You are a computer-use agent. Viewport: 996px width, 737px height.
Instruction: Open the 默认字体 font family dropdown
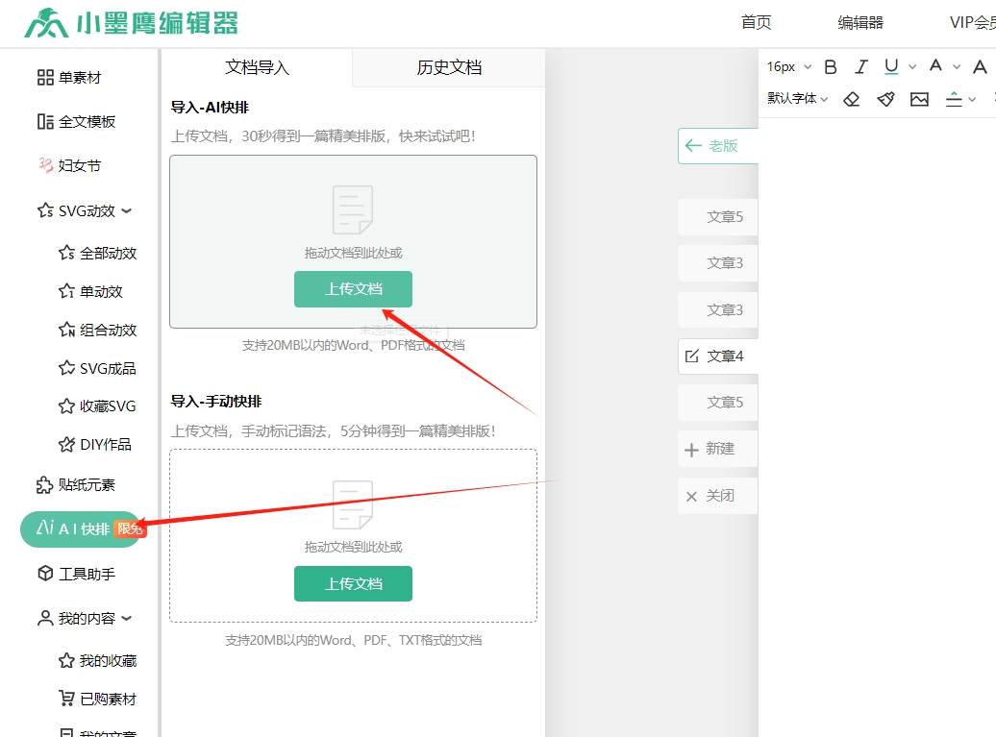tap(797, 99)
